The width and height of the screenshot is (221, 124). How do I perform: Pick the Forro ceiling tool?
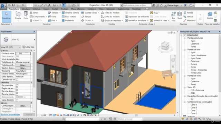click(x=52, y=17)
